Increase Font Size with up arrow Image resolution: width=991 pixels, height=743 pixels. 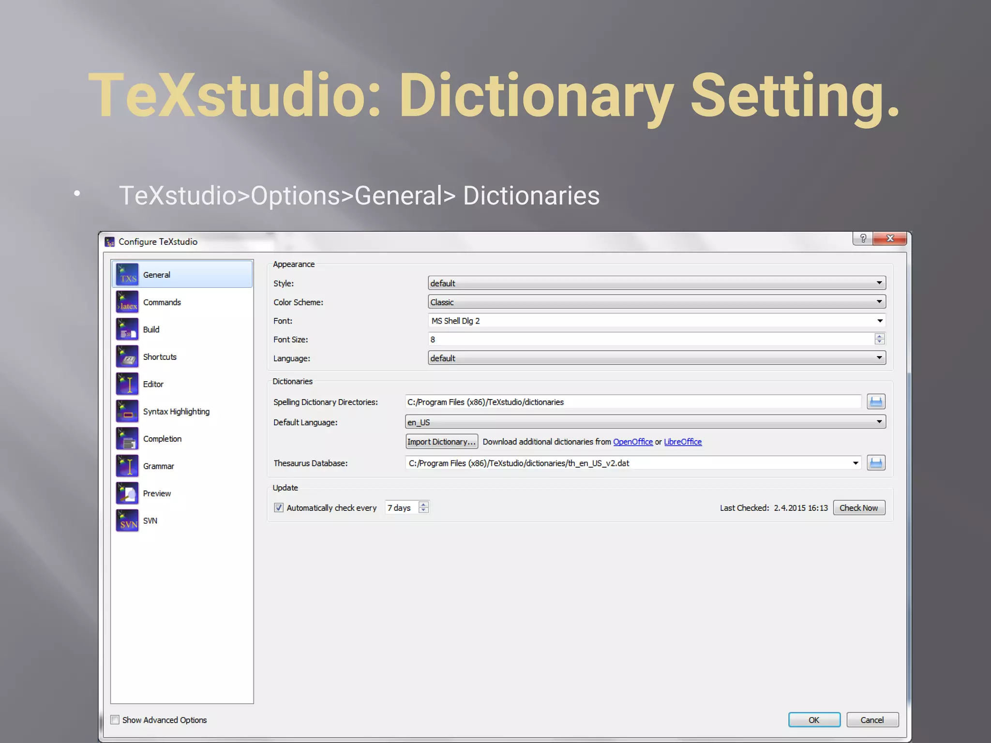(879, 336)
